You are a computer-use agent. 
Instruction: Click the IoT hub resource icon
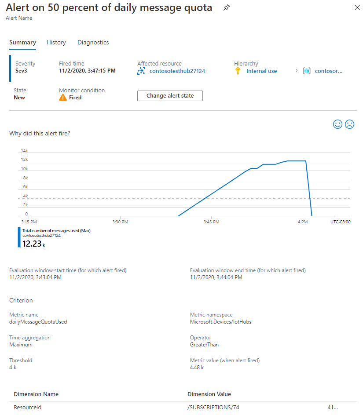click(x=141, y=71)
